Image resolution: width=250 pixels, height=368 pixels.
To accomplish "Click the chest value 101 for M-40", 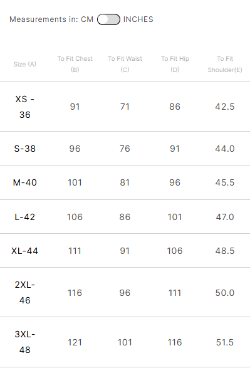I will coord(75,182).
